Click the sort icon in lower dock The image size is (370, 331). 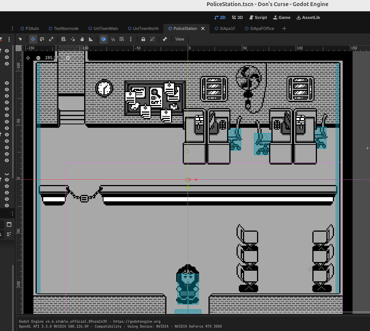pos(9,234)
